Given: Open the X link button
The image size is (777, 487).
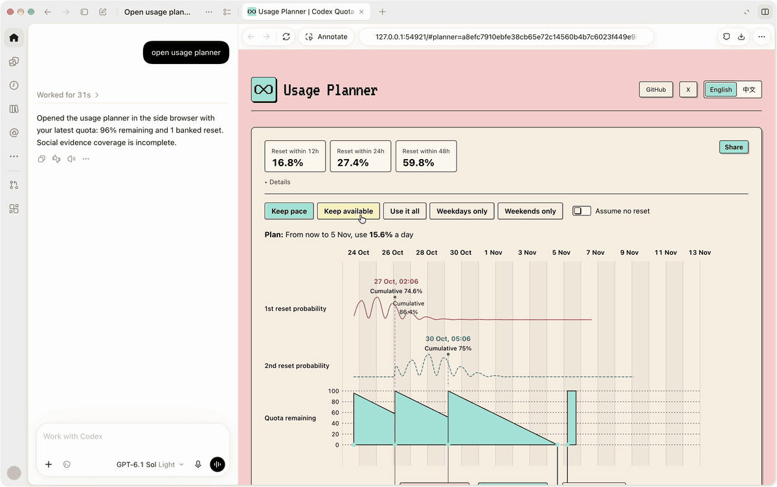Looking at the screenshot, I should tap(688, 90).
